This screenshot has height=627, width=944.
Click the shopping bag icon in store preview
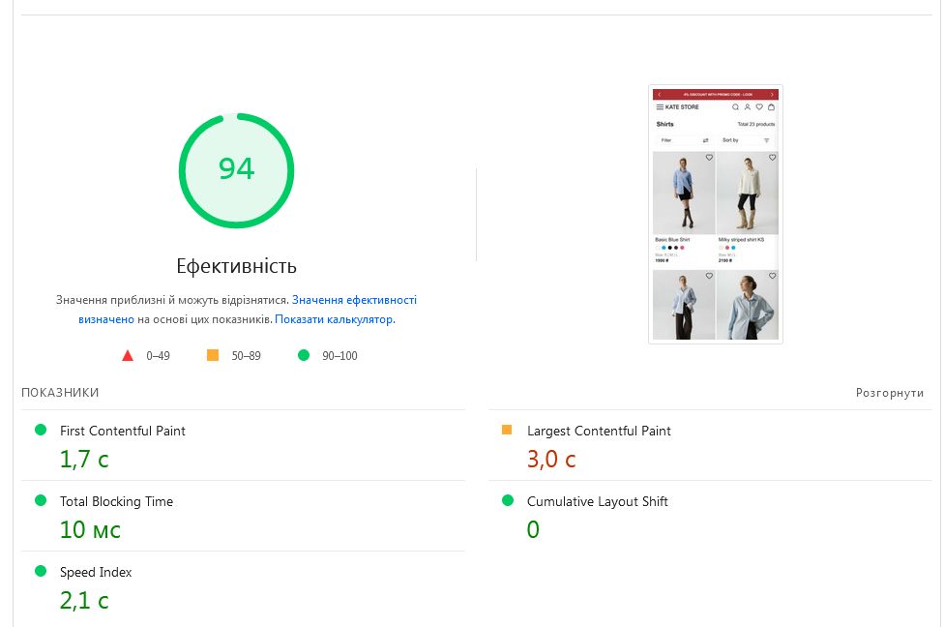[771, 106]
